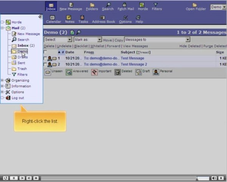
Task: Check the box for Test Message 2 row
Action: click(45, 64)
